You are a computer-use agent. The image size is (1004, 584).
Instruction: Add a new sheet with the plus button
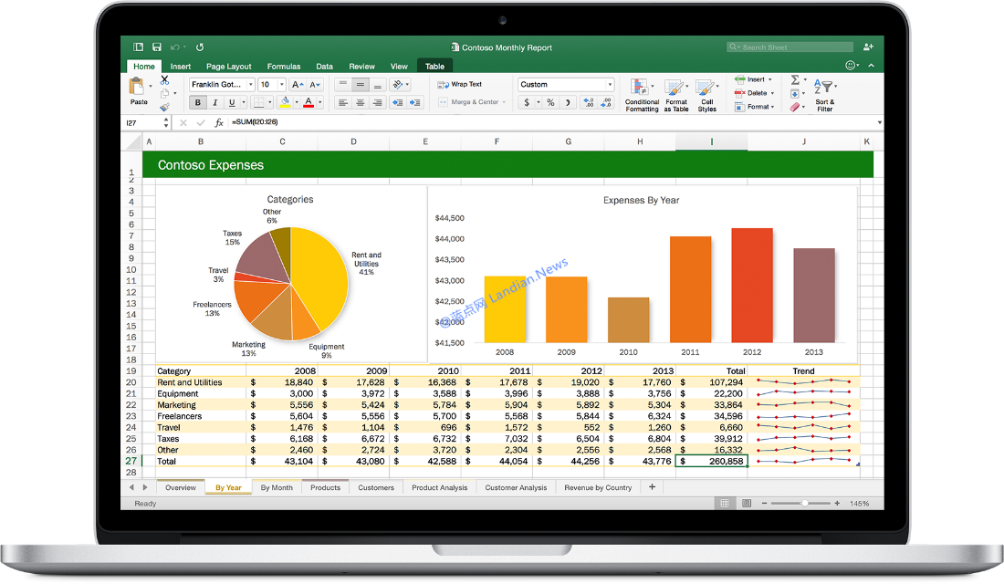(x=652, y=486)
